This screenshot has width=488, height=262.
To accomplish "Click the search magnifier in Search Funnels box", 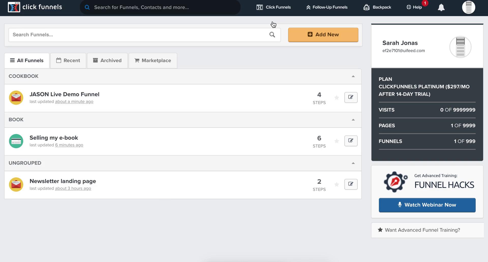I will pyautogui.click(x=272, y=35).
